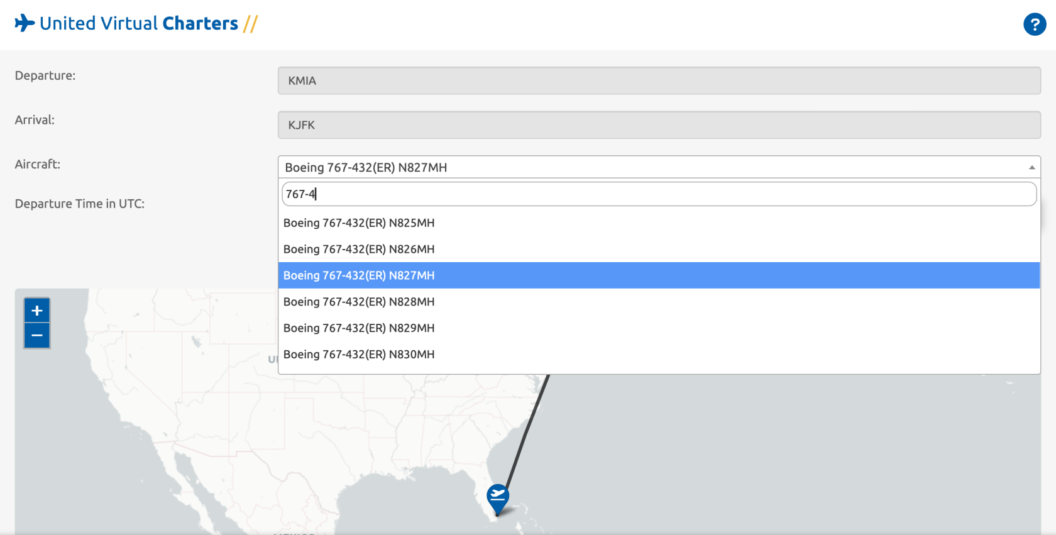This screenshot has height=535, width=1056.
Task: Click the departure airport map pin
Action: pyautogui.click(x=498, y=500)
